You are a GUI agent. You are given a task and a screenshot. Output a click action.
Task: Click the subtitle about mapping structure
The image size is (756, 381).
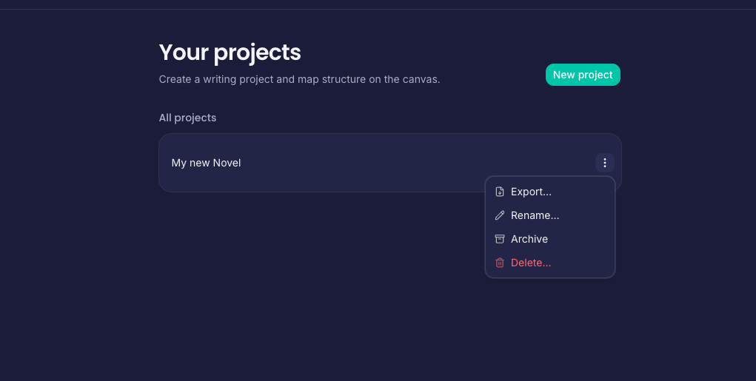[x=299, y=79]
